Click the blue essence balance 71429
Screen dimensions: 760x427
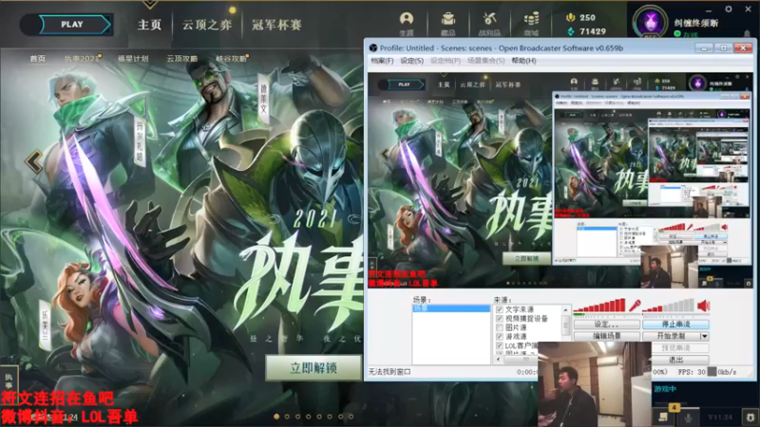(586, 31)
